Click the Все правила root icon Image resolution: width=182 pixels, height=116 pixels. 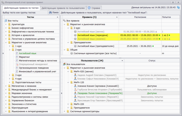point(64,21)
